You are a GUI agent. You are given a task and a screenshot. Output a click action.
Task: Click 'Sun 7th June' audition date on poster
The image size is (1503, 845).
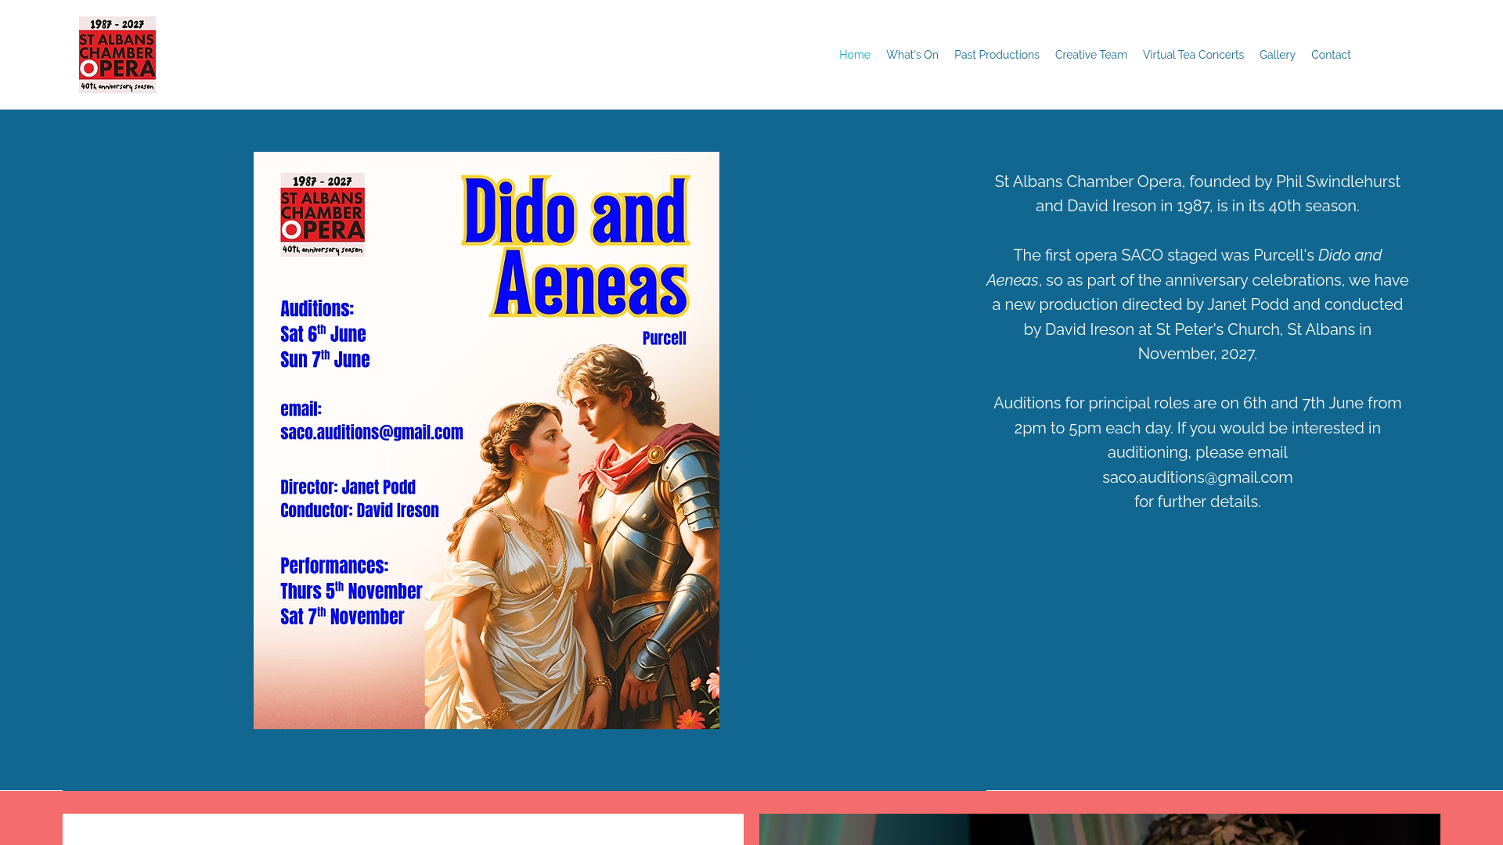click(325, 359)
